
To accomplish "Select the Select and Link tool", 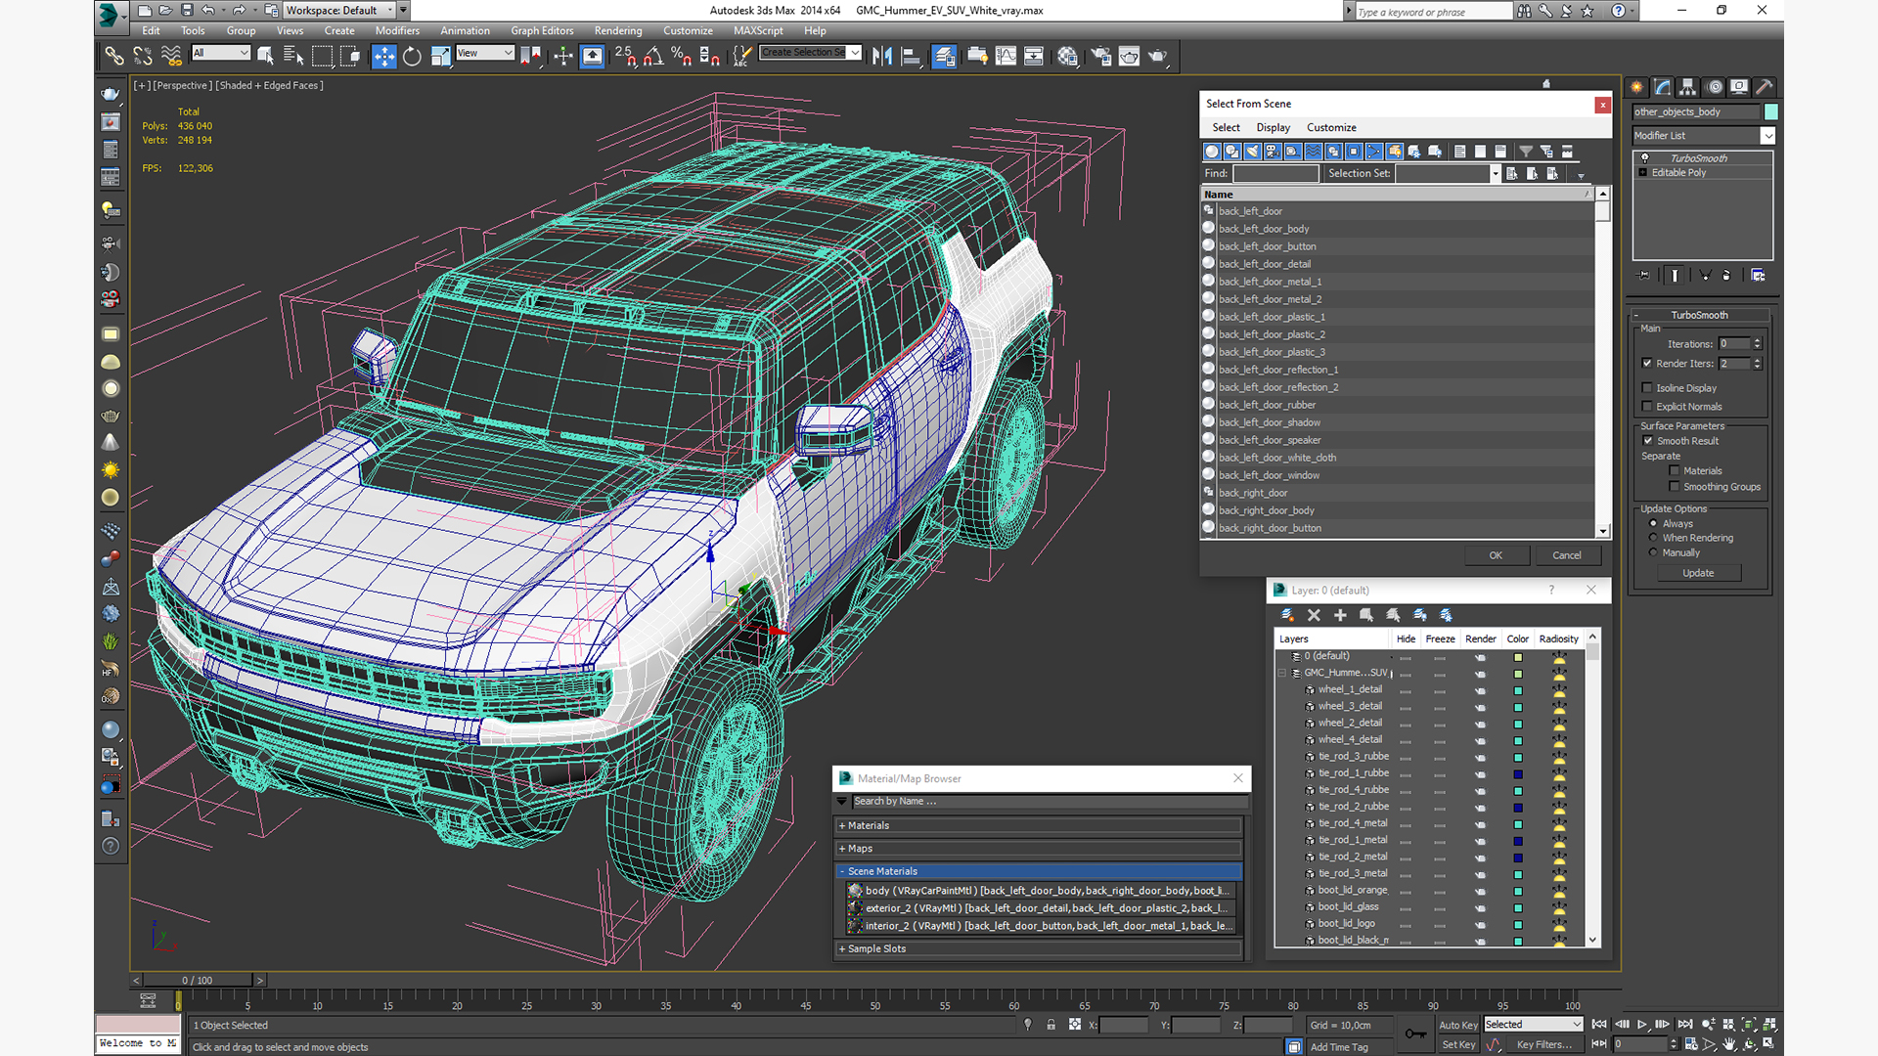I will click(114, 56).
